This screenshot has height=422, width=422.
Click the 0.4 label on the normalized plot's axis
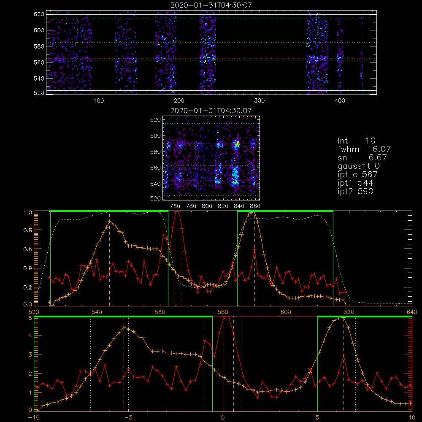point(28,268)
